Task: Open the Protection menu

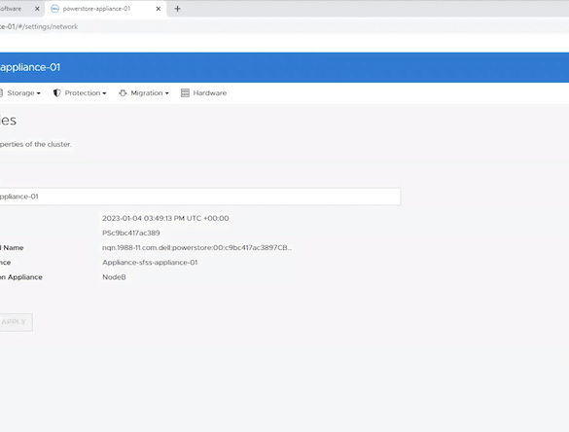Action: (80, 93)
